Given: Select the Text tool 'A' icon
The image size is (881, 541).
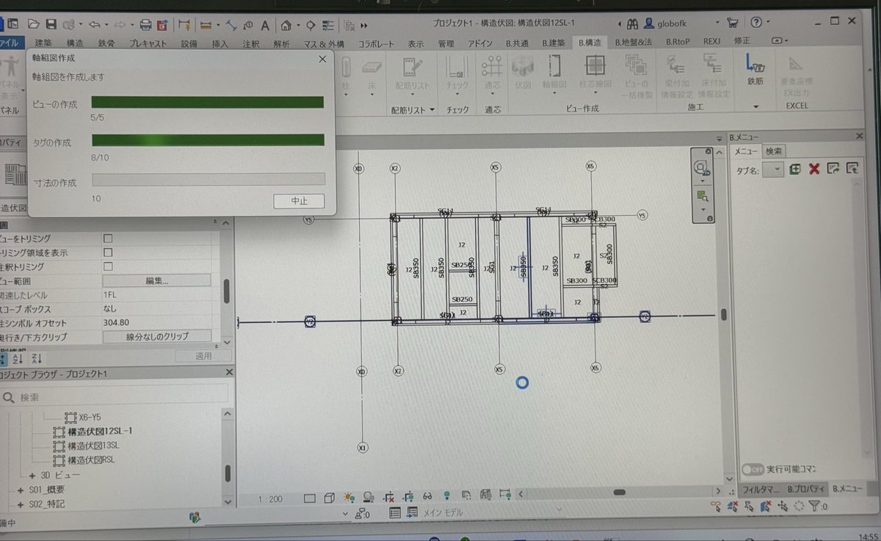Looking at the screenshot, I should point(264,24).
